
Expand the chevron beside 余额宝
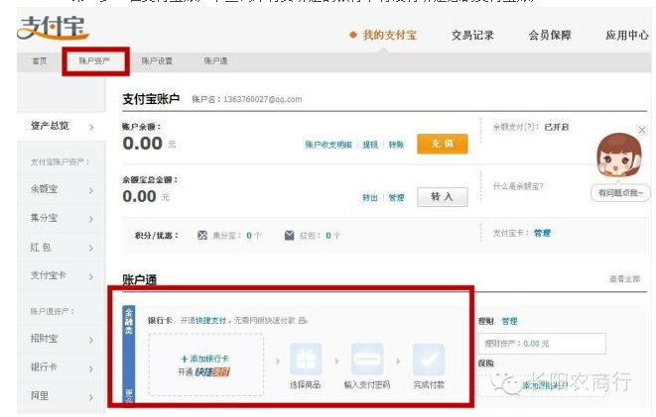pos(91,191)
